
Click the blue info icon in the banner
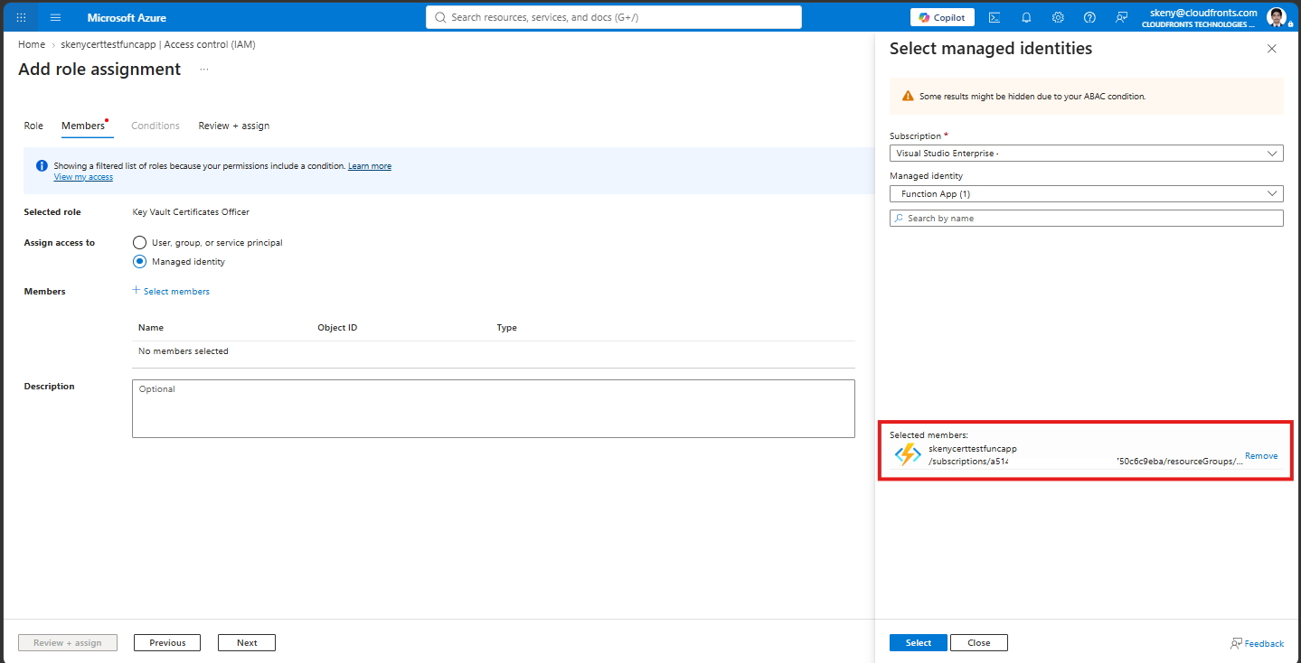(42, 166)
